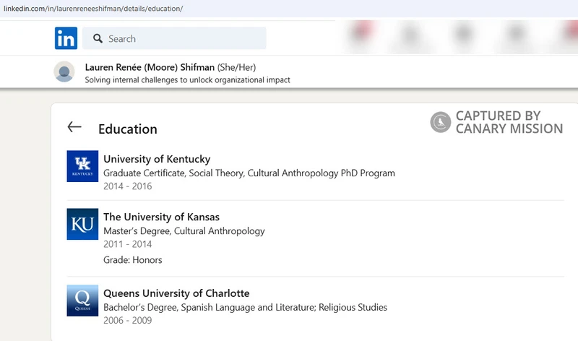Open Queens University of Charlotte link
578x341 pixels.
pos(176,293)
